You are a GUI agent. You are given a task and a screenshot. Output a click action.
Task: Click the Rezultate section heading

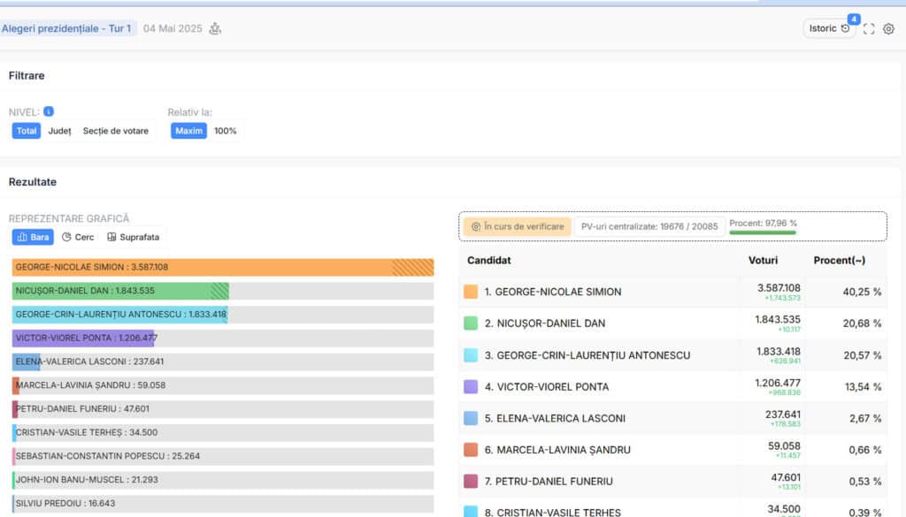(x=33, y=182)
